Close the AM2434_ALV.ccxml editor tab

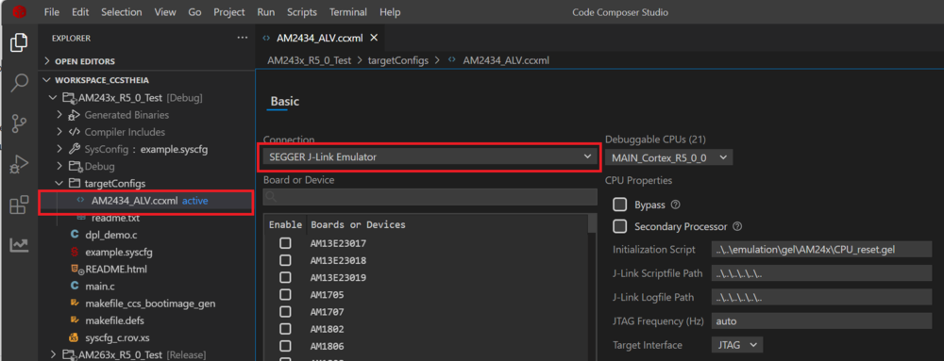coord(373,38)
